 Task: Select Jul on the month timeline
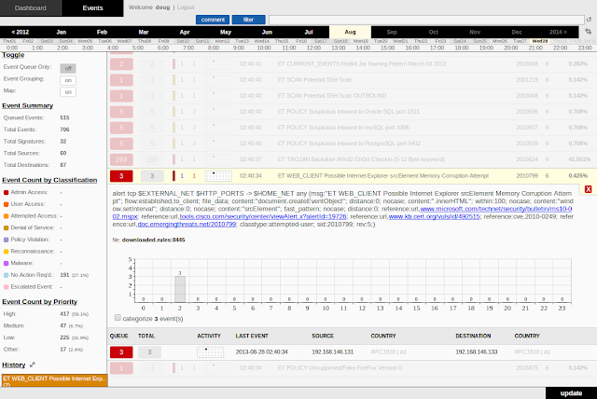click(x=309, y=32)
